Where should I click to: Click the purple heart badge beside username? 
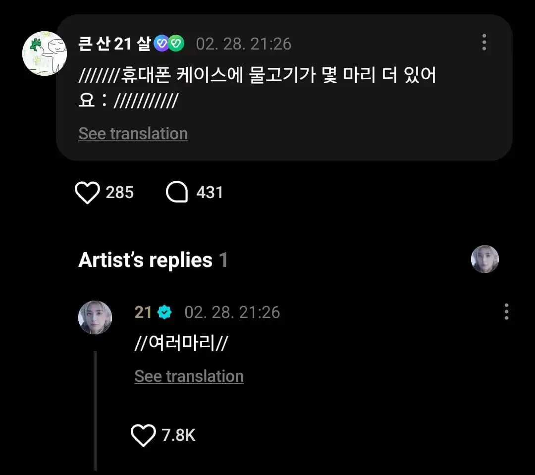pyautogui.click(x=161, y=44)
